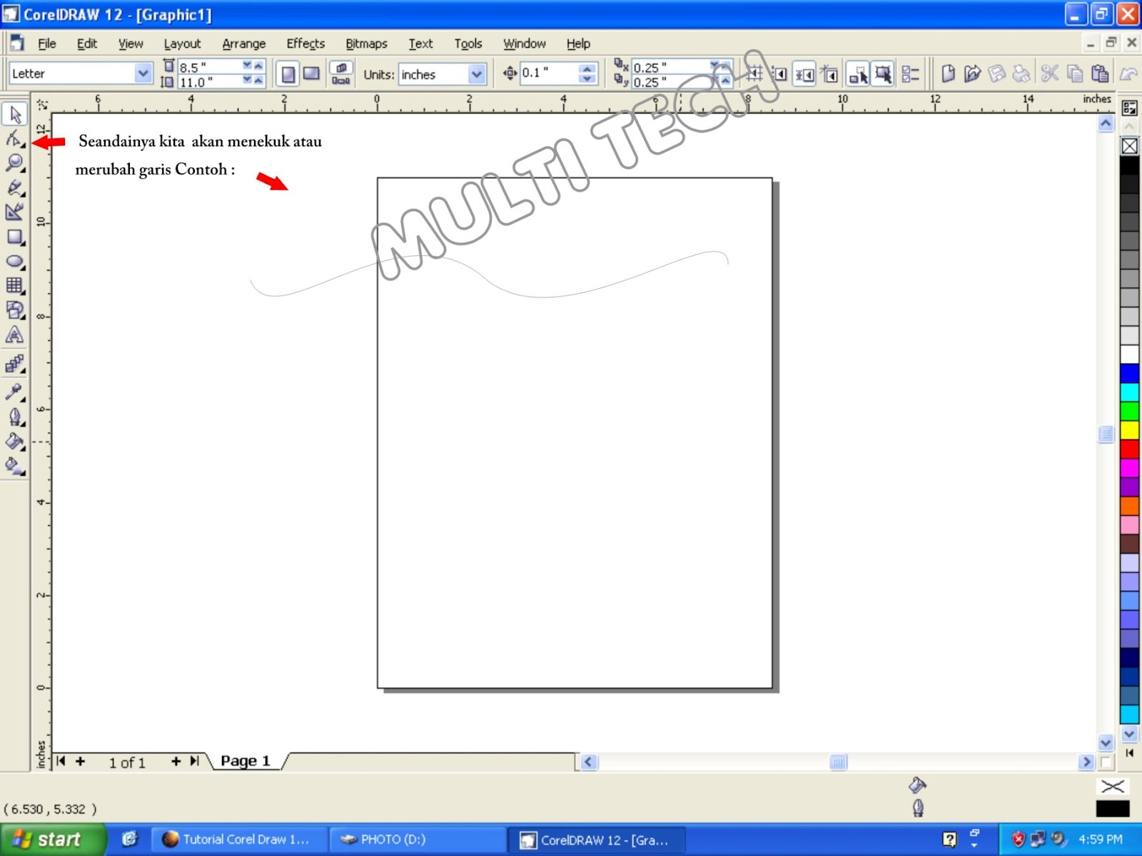Click the Undo arrow icon
The height and width of the screenshot is (856, 1142).
(x=1128, y=73)
